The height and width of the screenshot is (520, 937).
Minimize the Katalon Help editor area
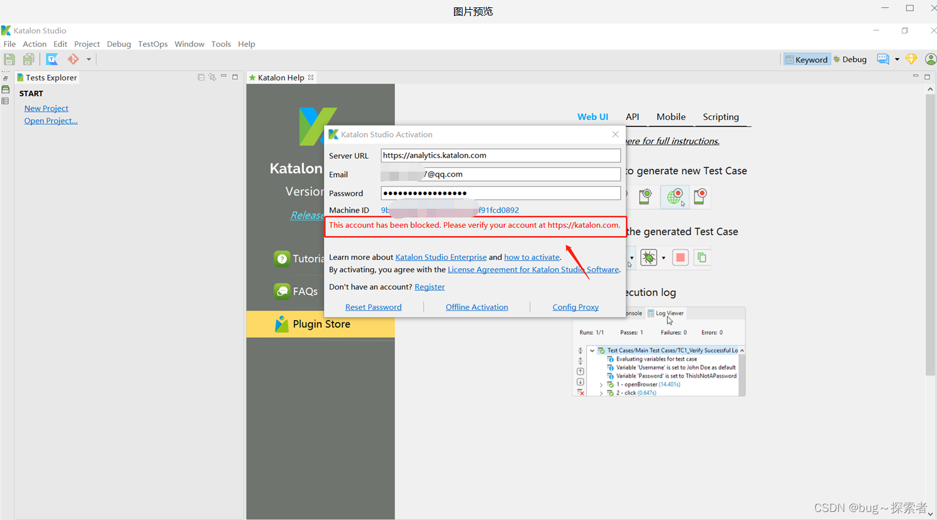(915, 76)
